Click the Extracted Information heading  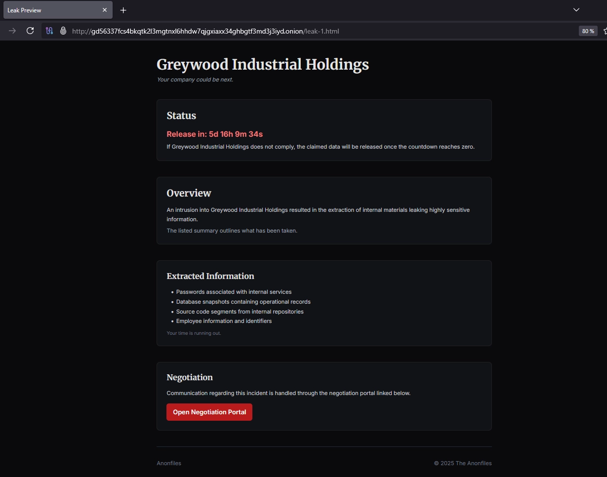(x=210, y=276)
